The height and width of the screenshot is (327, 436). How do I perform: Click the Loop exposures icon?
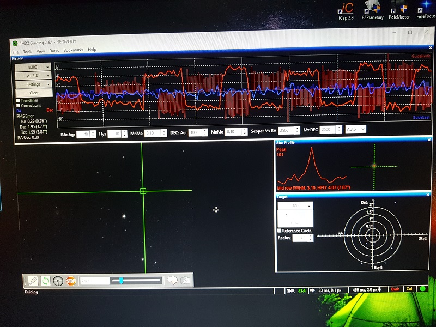[46, 281]
